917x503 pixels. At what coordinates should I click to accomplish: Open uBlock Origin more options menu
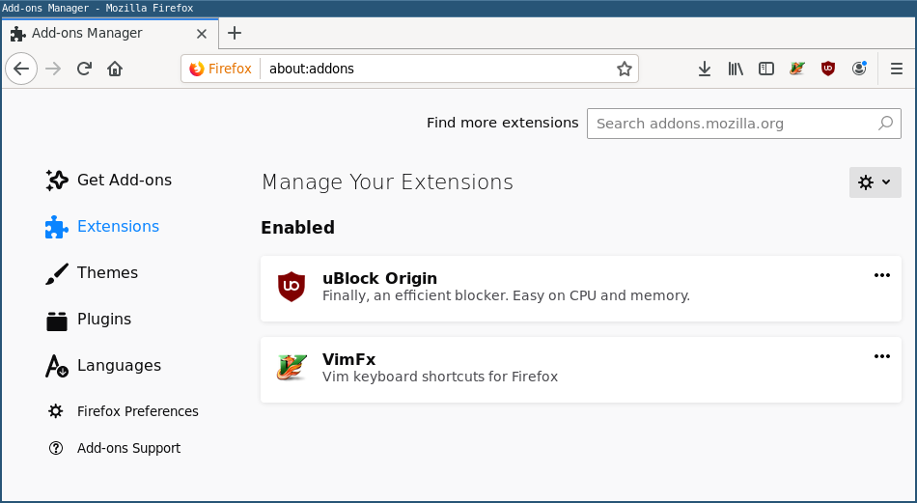click(x=881, y=275)
